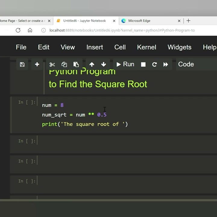Click the 'to Find the Square Root' heading
Viewport: 217px width, 217px height.
pyautogui.click(x=98, y=84)
